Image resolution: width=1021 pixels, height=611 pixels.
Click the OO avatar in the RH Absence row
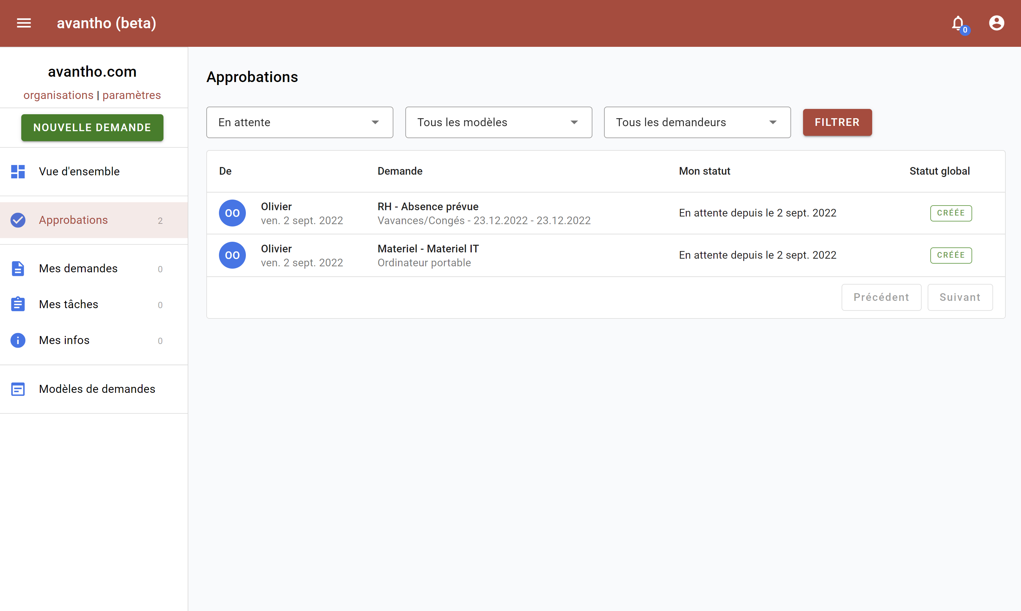(x=232, y=213)
